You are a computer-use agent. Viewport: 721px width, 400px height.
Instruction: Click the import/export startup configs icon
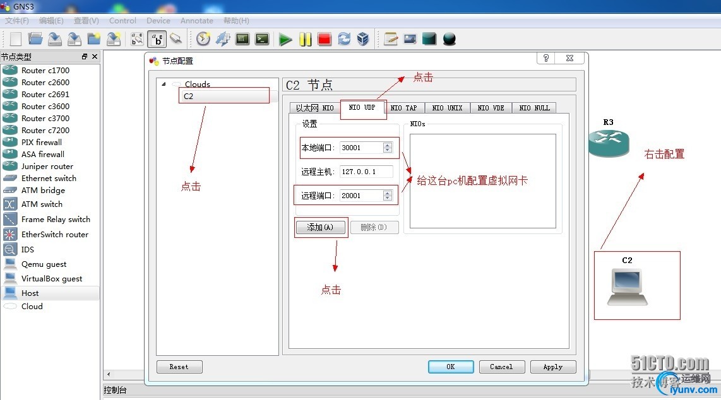click(x=223, y=39)
